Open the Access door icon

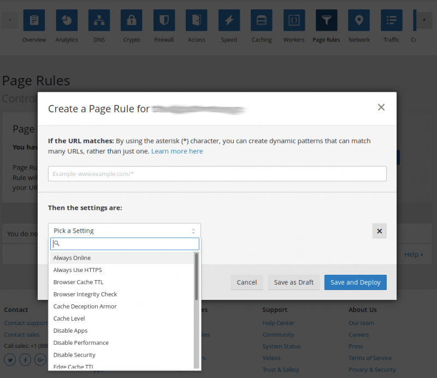[197, 20]
